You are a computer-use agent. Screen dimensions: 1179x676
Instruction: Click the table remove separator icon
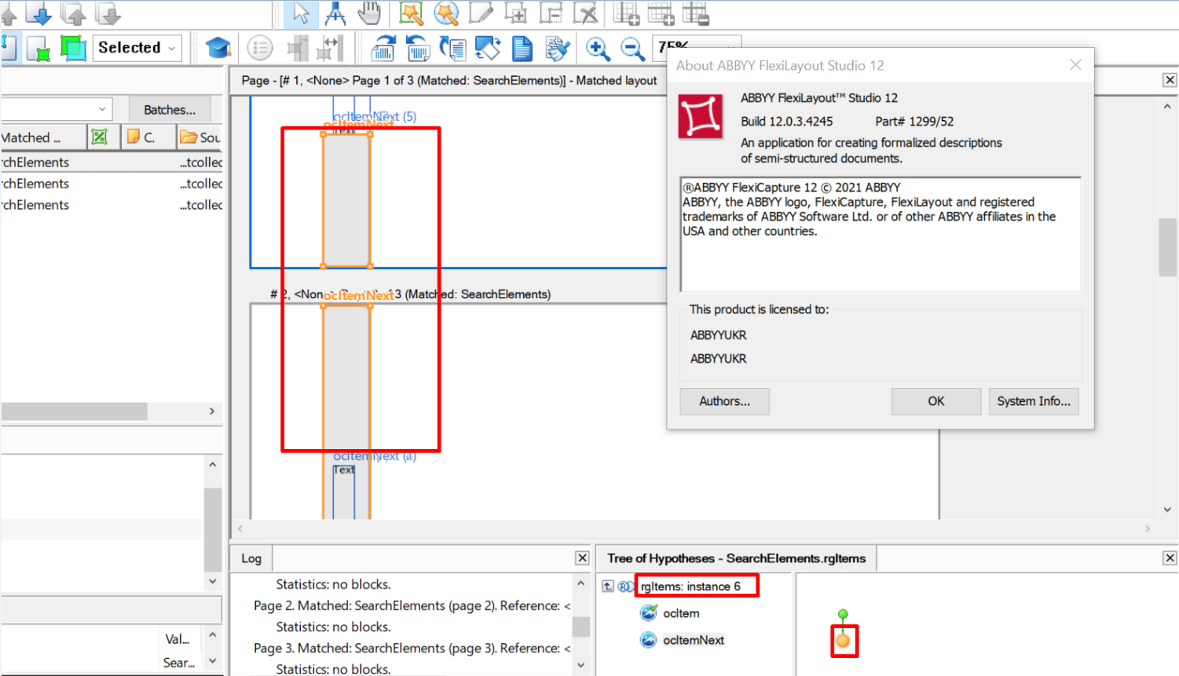coord(696,13)
